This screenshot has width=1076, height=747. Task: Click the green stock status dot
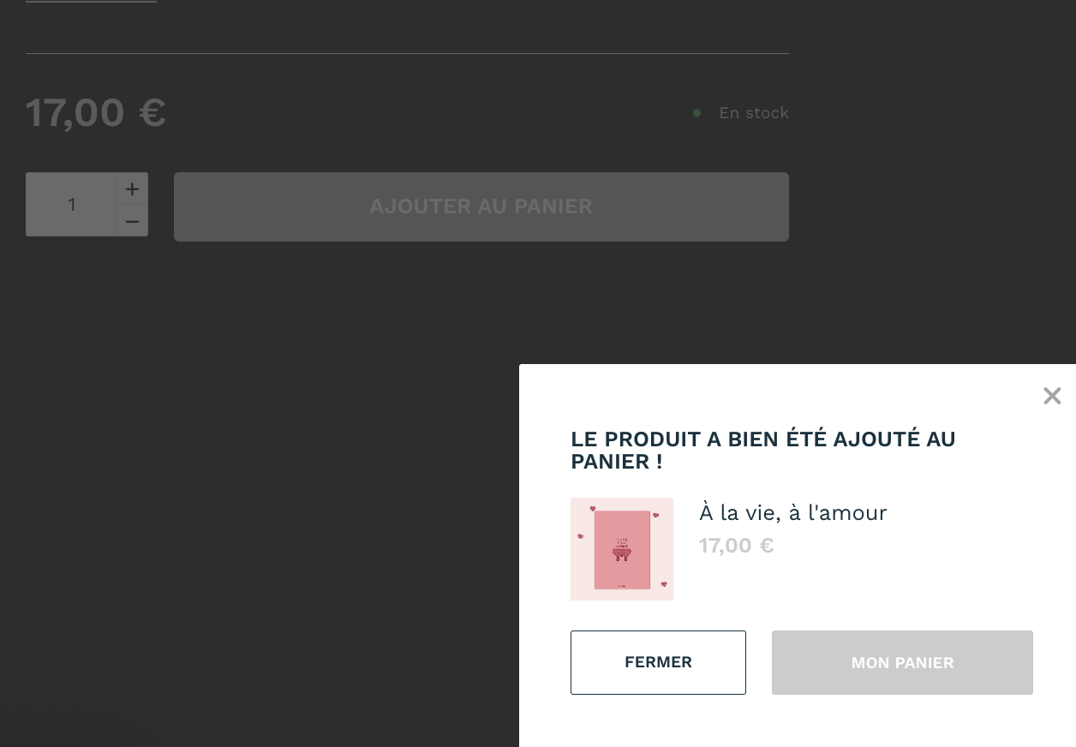[x=697, y=113]
